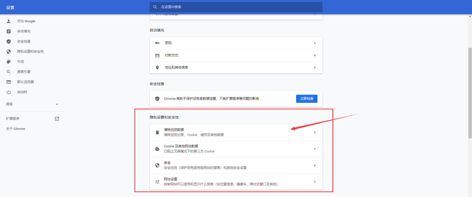
Task: Click the vertical page scrollbar thumb
Action: (470, 93)
